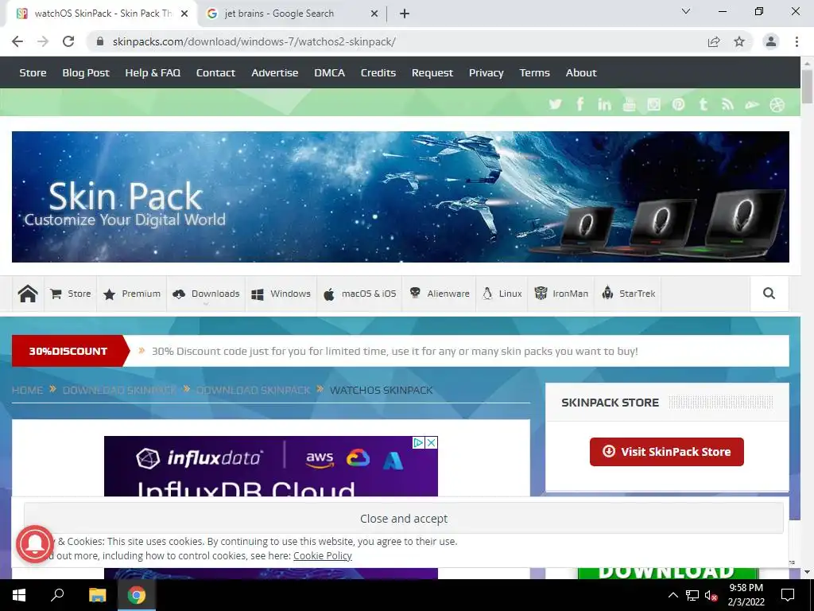
Task: Click Close and accept on the cookie banner
Action: [403, 518]
